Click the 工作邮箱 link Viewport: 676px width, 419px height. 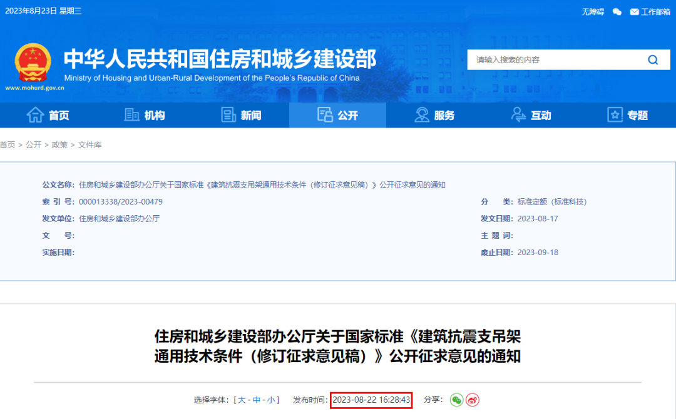[x=655, y=12]
